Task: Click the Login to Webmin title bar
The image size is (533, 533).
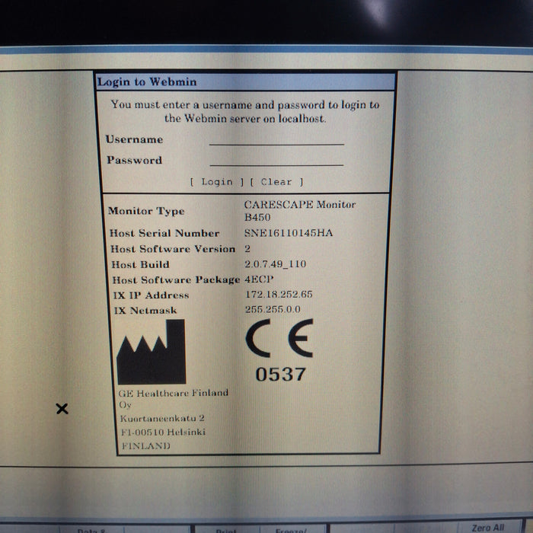Action: coord(245,82)
